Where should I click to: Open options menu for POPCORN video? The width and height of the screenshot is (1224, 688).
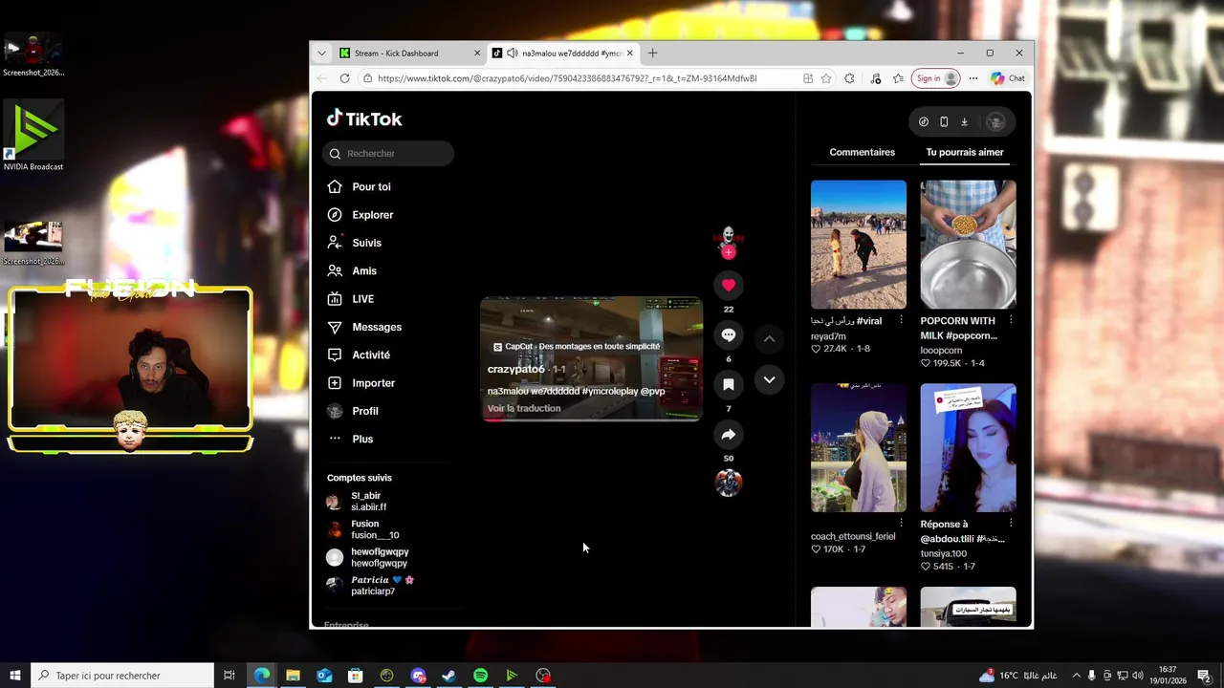pyautogui.click(x=1011, y=320)
